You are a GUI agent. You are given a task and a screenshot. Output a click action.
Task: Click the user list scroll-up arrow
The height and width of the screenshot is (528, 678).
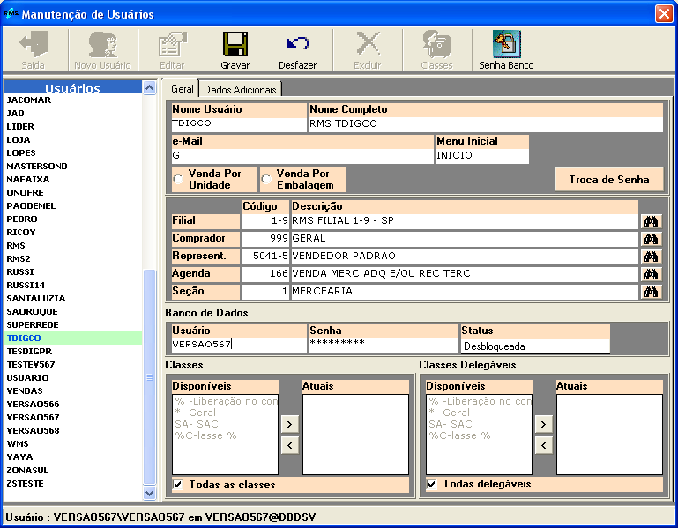coord(150,88)
